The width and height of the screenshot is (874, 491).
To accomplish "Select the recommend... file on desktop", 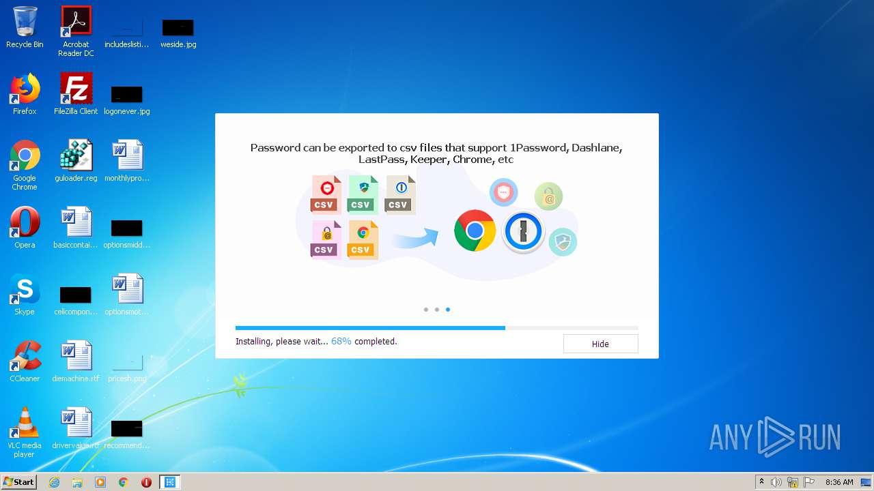I will pos(127,434).
